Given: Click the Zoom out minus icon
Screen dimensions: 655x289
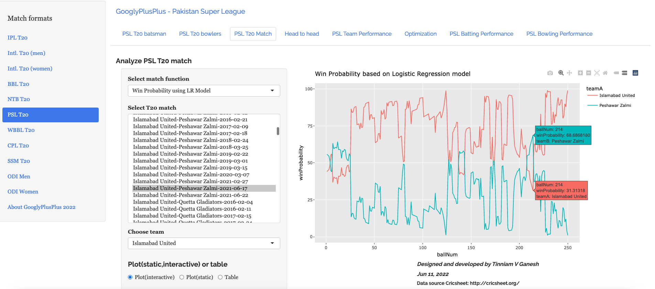Looking at the screenshot, I should (x=589, y=73).
